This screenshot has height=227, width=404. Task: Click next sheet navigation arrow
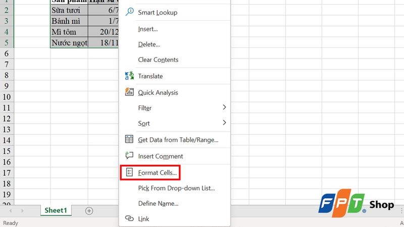tap(22, 211)
